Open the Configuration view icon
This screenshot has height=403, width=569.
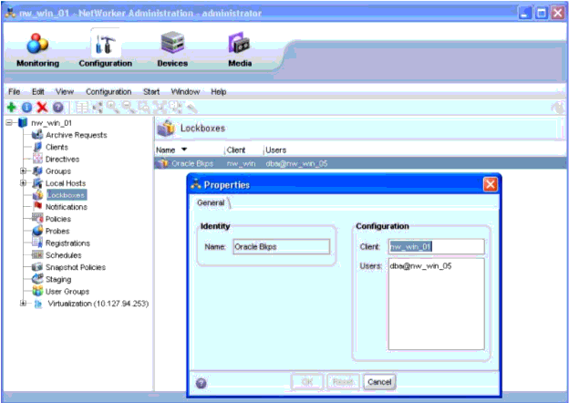tap(105, 45)
